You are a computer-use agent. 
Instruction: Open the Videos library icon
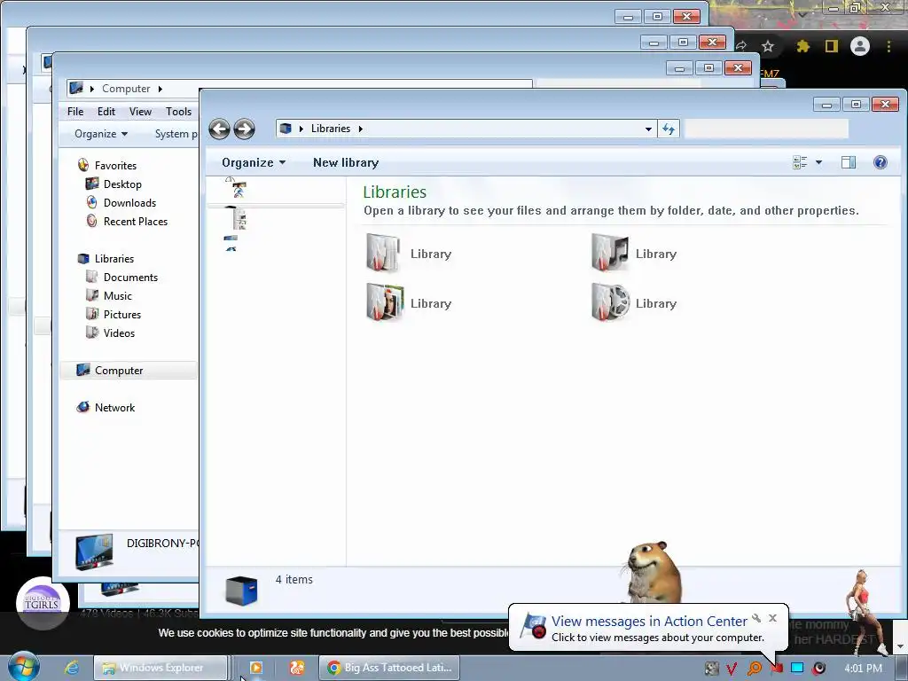pos(610,303)
